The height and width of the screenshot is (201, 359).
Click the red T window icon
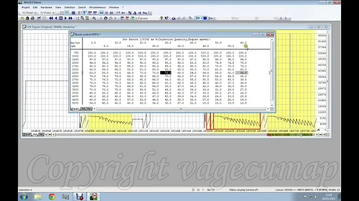[x=127, y=18]
